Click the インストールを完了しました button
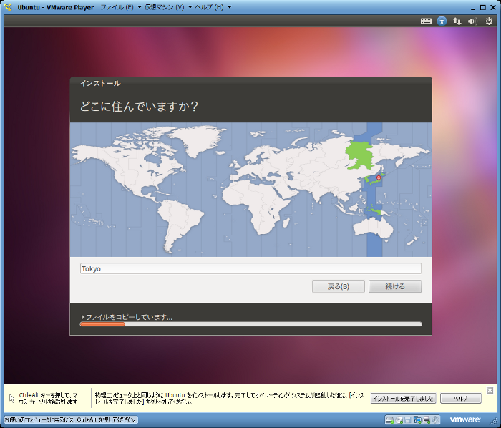 point(403,398)
